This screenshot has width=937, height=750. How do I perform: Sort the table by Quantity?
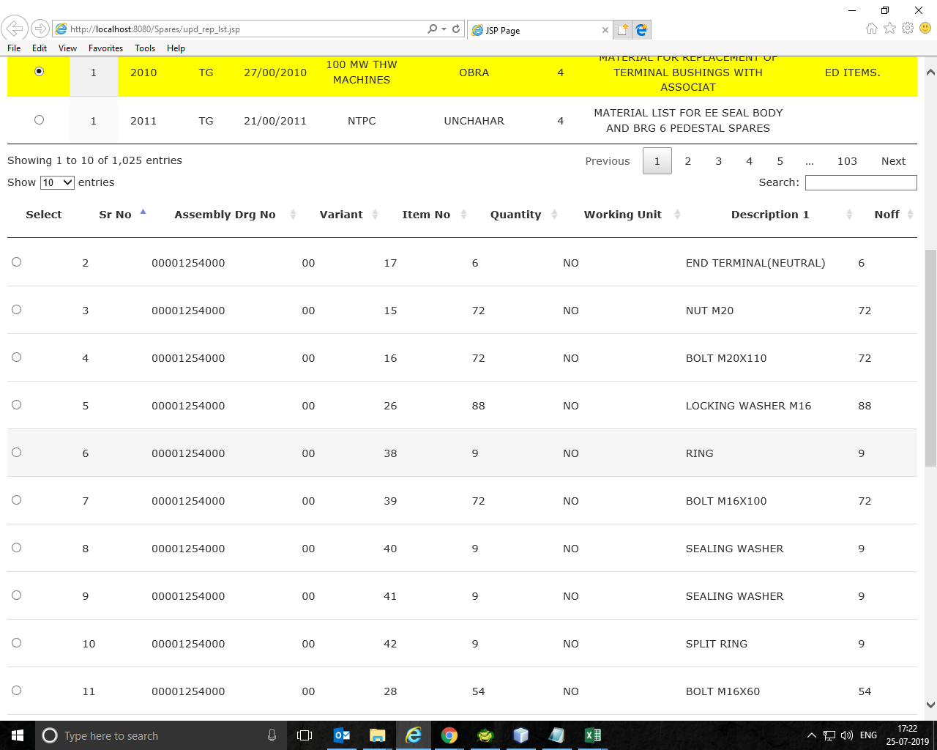(x=516, y=214)
